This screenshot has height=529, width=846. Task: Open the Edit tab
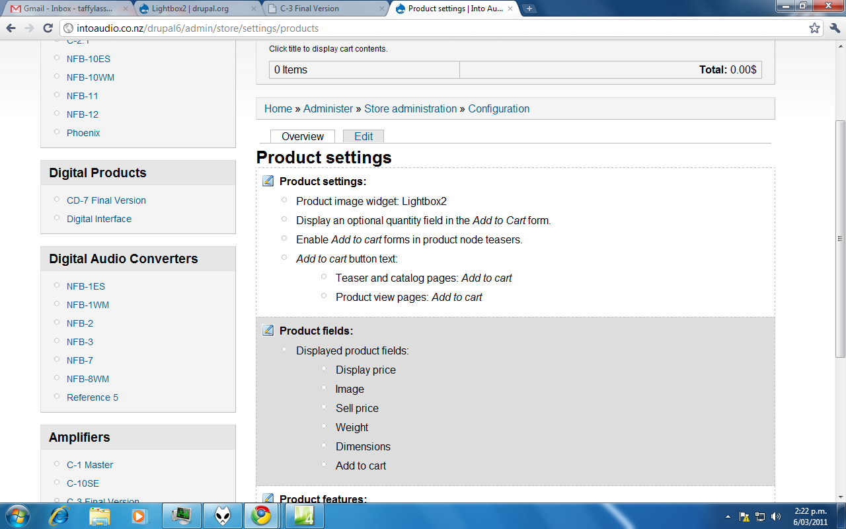point(364,136)
